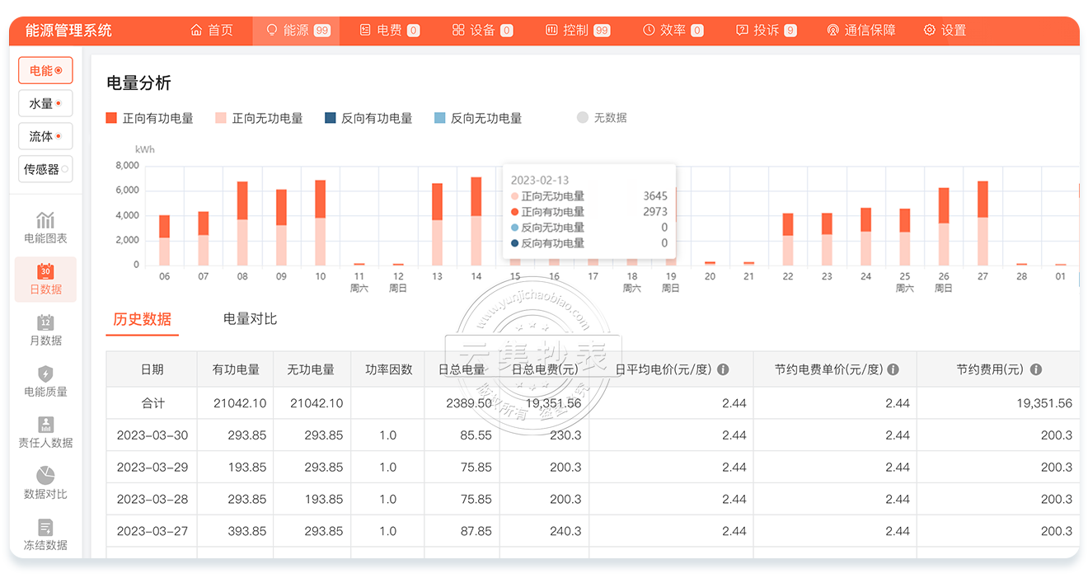The image size is (1088, 583).
Task: Click info icon beside 节约费用(元)
Action: point(1036,370)
